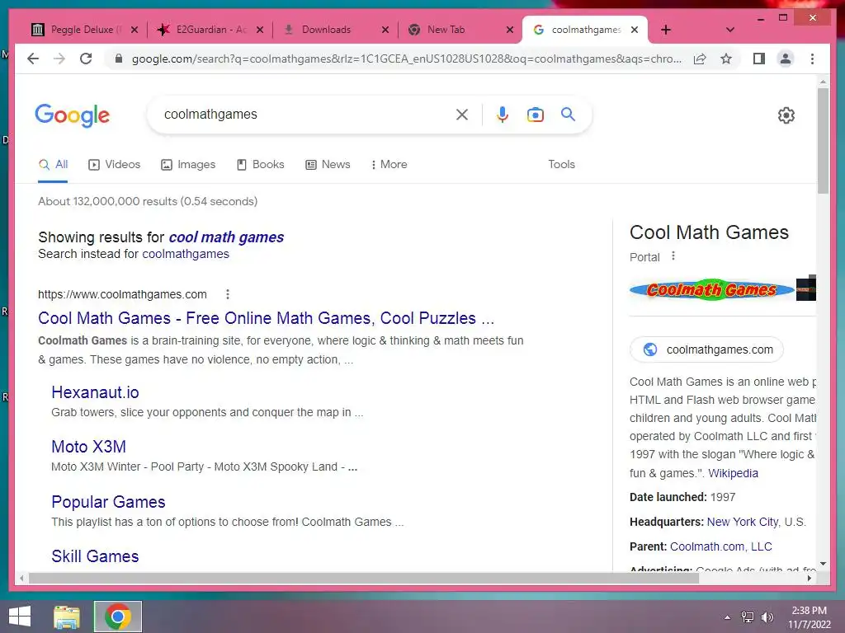Submit search with the magnifier icon
The height and width of the screenshot is (633, 845).
tap(568, 114)
